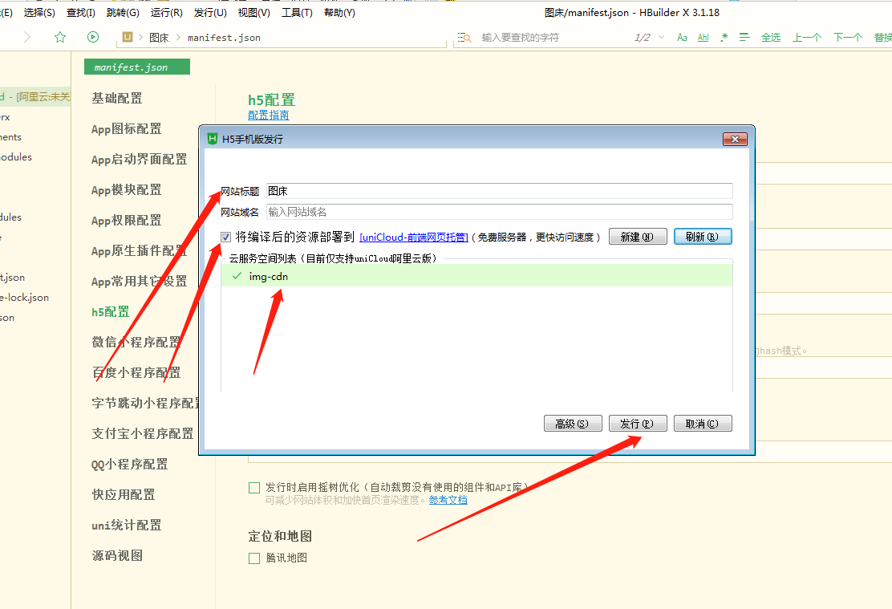The width and height of the screenshot is (892, 609).
Task: Open search results count dropdown arrow
Action: [661, 38]
